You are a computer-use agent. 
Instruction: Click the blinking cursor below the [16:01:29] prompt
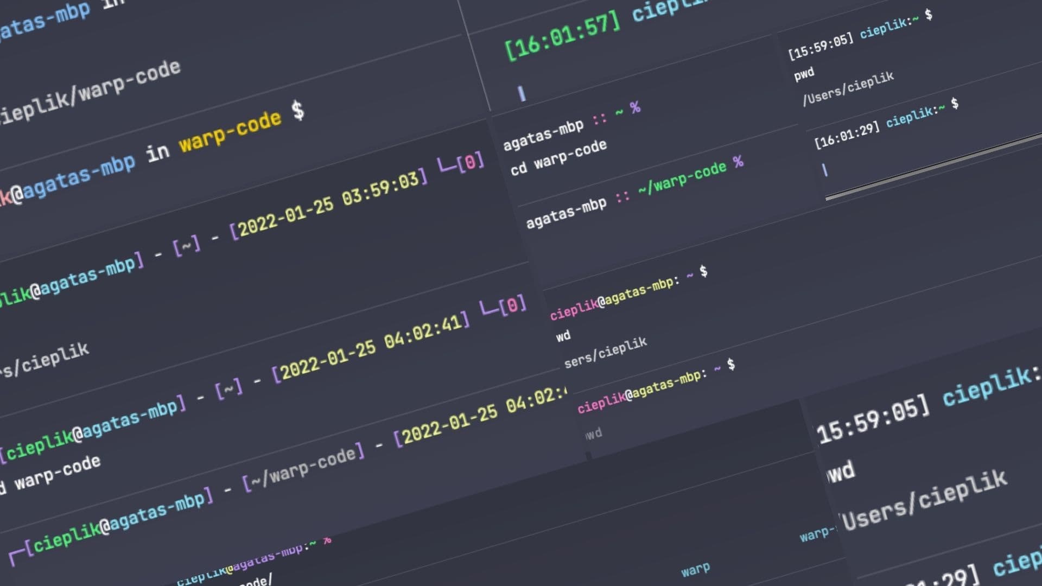[x=824, y=170]
